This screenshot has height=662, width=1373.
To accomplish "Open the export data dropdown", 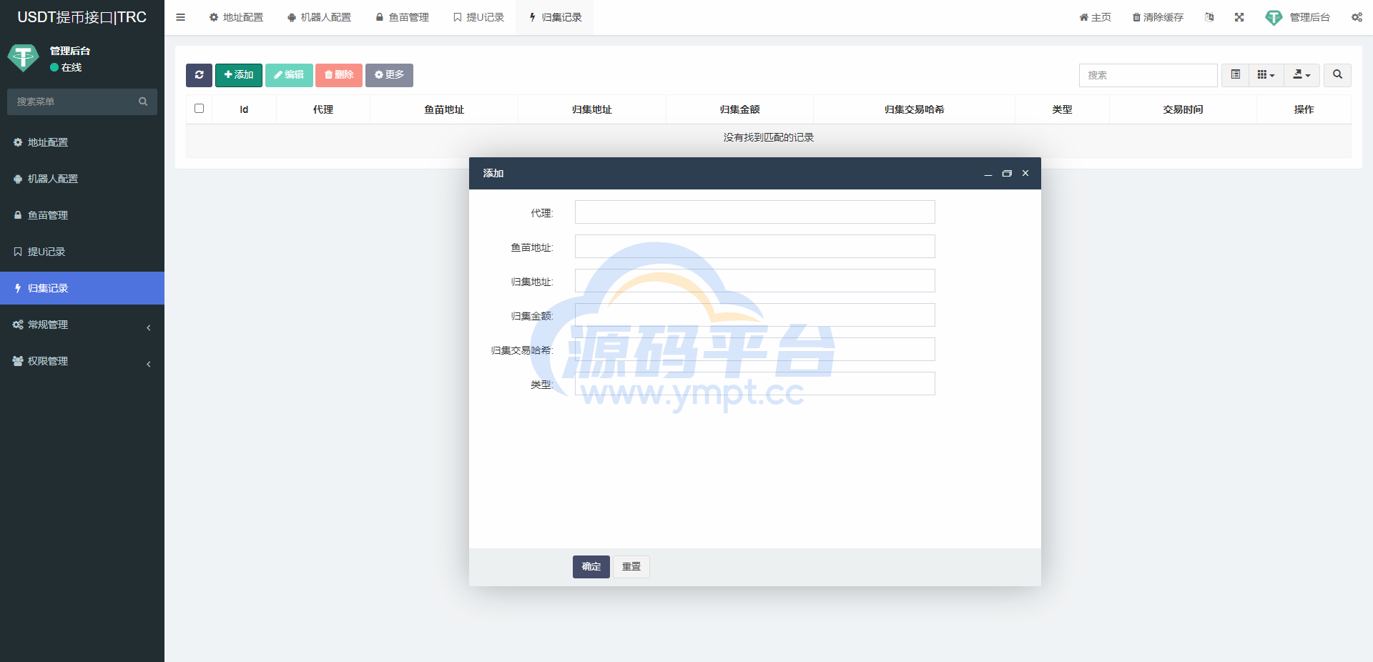I will (1301, 75).
